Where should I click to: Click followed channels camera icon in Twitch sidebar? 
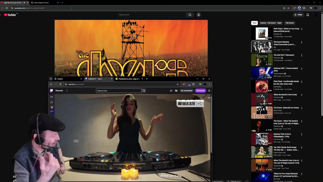tap(51, 102)
